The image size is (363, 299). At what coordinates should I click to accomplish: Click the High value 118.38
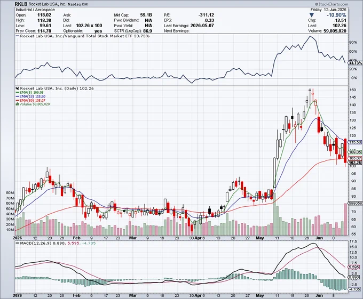pos(44,20)
